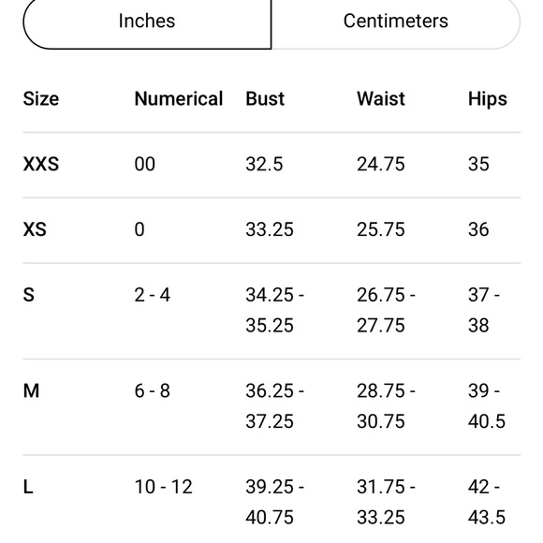Click the 10 - 12 numerical size cell
This screenshot has width=543, height=543.
click(164, 487)
